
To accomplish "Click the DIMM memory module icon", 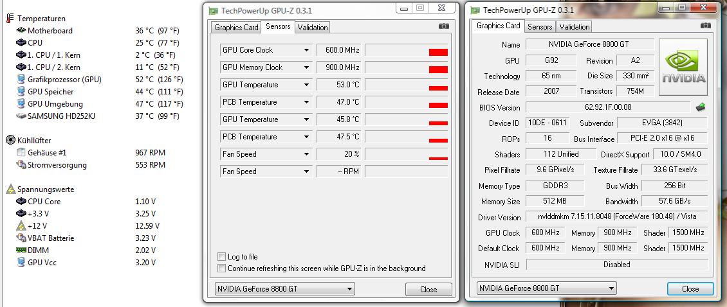I will point(21,250).
